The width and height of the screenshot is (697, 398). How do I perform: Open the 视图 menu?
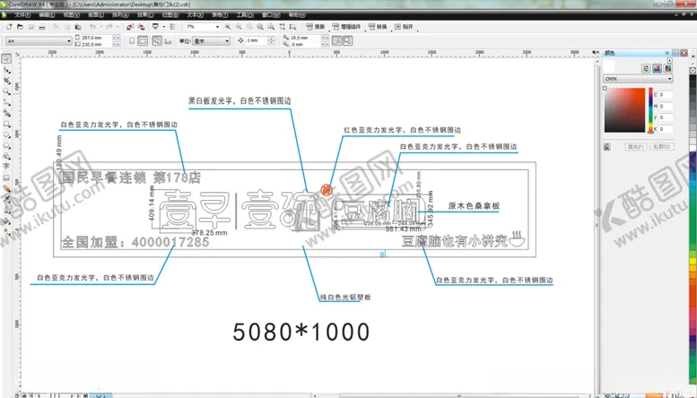pyautogui.click(x=71, y=14)
